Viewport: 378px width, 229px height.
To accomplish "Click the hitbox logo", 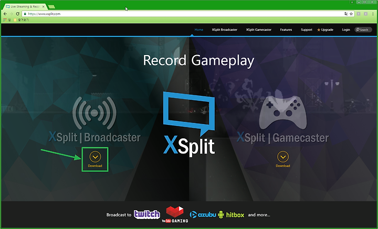I will pos(231,214).
